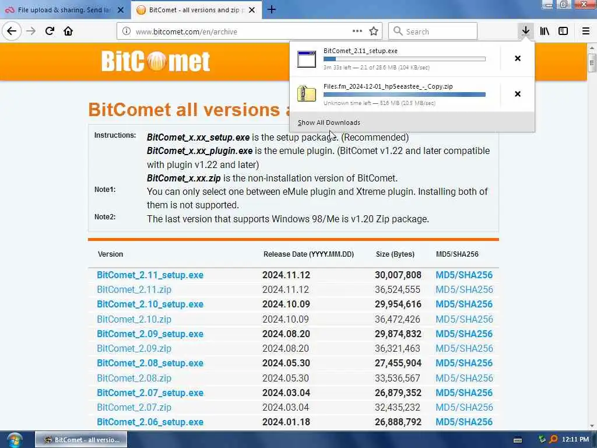
Task: Click the BitComet_2.11_setup.exe download file icon
Action: [x=307, y=59]
